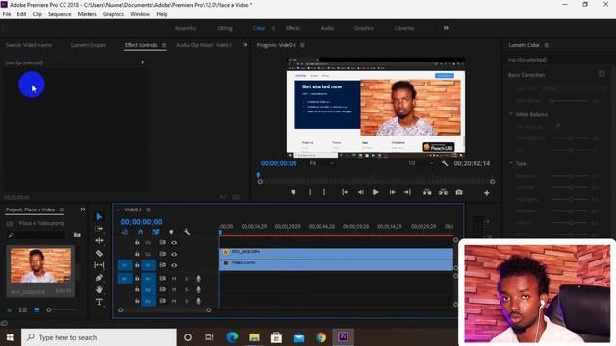
Task: Collapse the Tone section
Action: [x=511, y=163]
